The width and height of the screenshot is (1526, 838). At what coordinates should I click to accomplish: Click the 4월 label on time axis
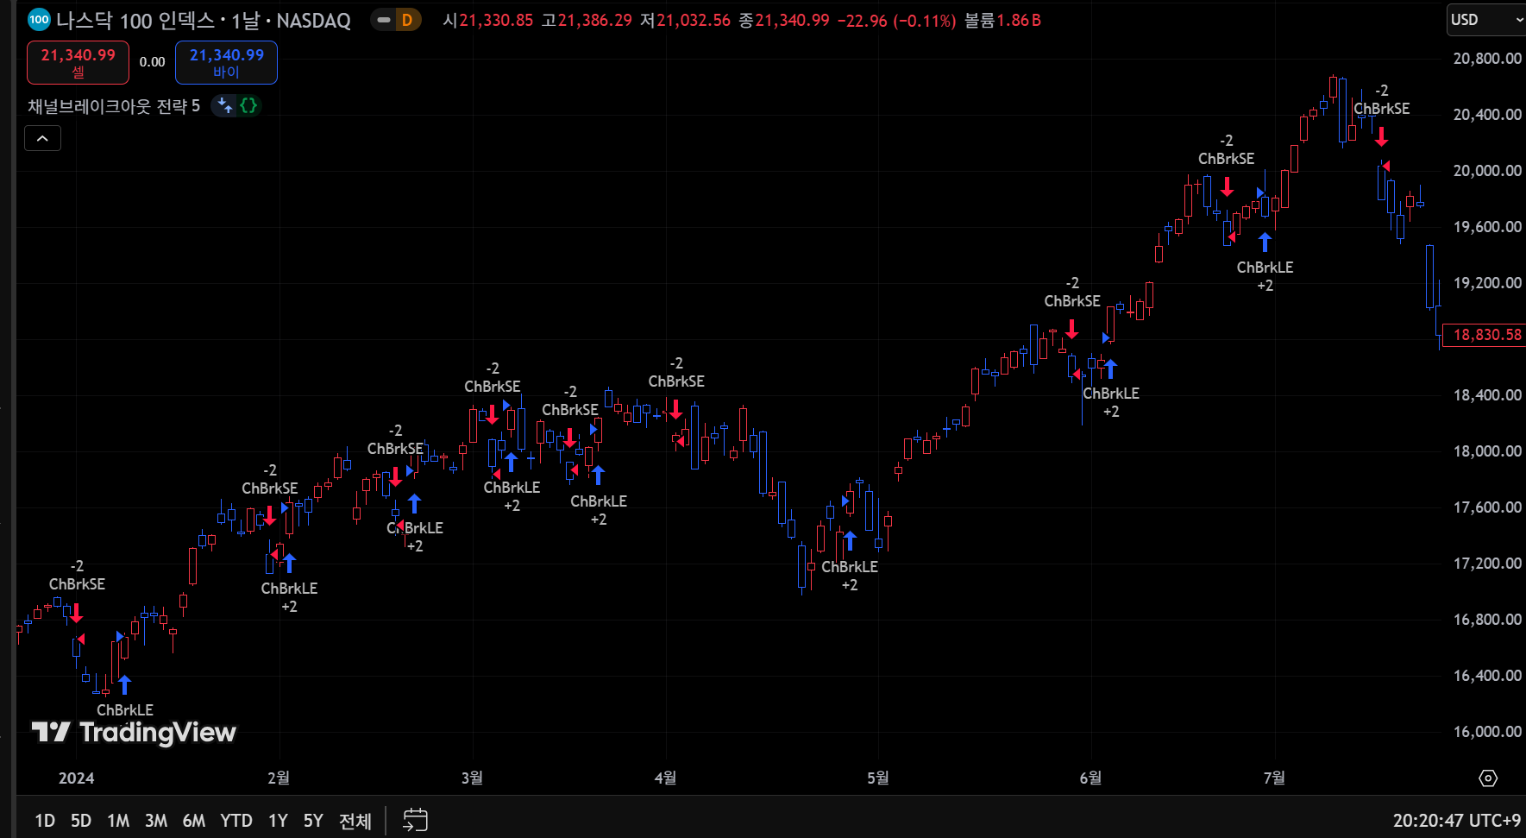665,778
